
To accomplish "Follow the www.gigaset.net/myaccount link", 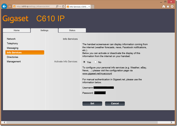I will pos(97,74).
